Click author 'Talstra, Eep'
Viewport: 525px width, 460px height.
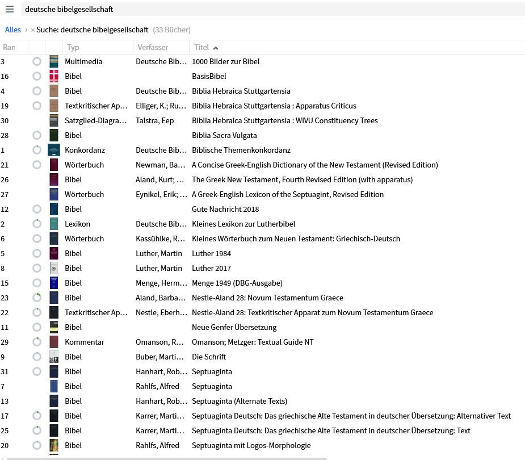click(x=155, y=120)
